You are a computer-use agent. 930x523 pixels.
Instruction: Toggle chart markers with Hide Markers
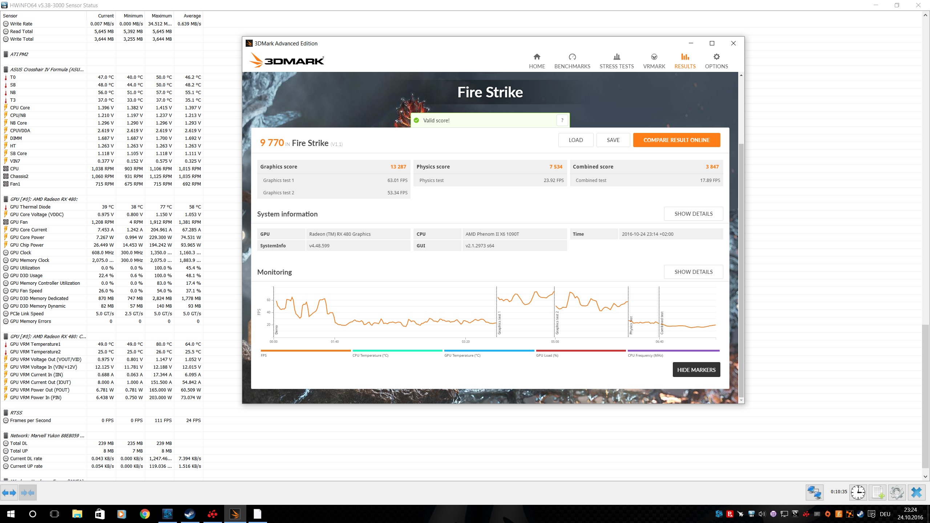pyautogui.click(x=696, y=370)
